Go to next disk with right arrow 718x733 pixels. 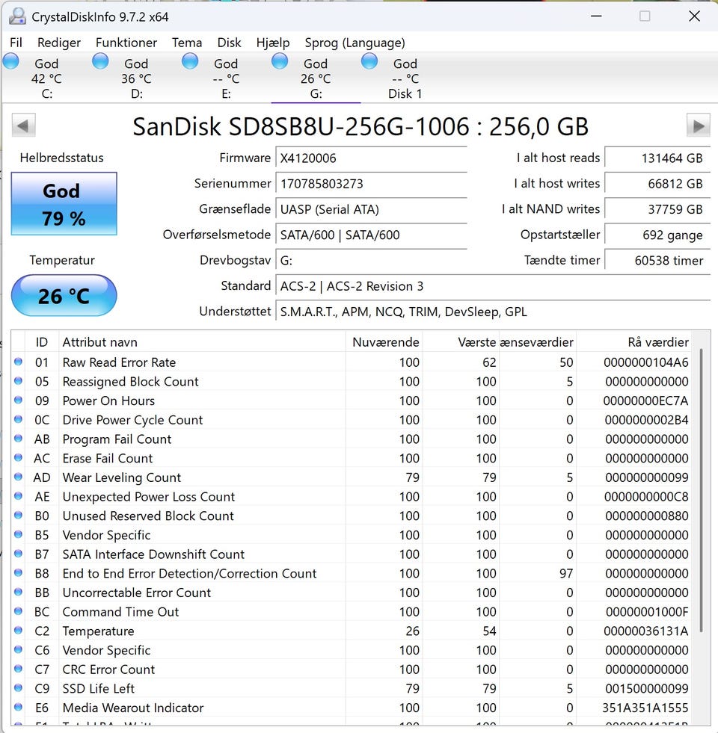pos(699,126)
